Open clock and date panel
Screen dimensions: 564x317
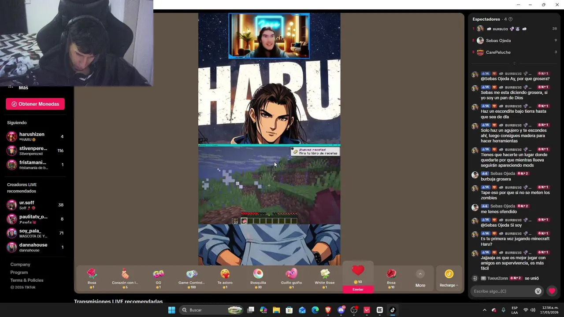549,310
